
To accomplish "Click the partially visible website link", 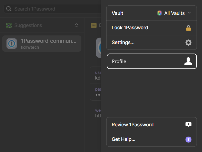I will click(x=98, y=115).
